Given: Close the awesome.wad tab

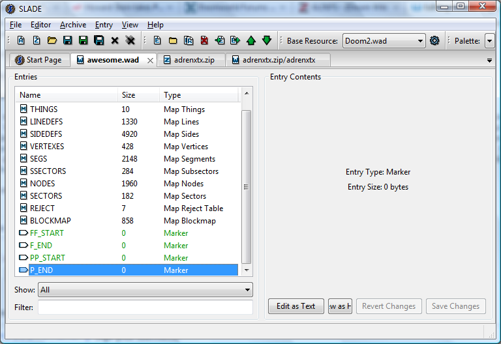Looking at the screenshot, I should coord(150,61).
